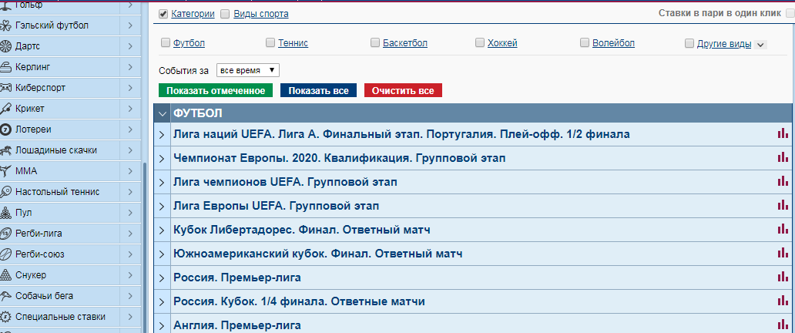The width and height of the screenshot is (795, 333).
Task: Uncheck the Категории checkbox
Action: 163,14
